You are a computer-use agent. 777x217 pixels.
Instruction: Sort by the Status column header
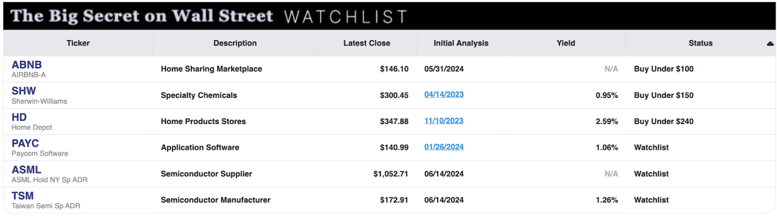tap(700, 43)
